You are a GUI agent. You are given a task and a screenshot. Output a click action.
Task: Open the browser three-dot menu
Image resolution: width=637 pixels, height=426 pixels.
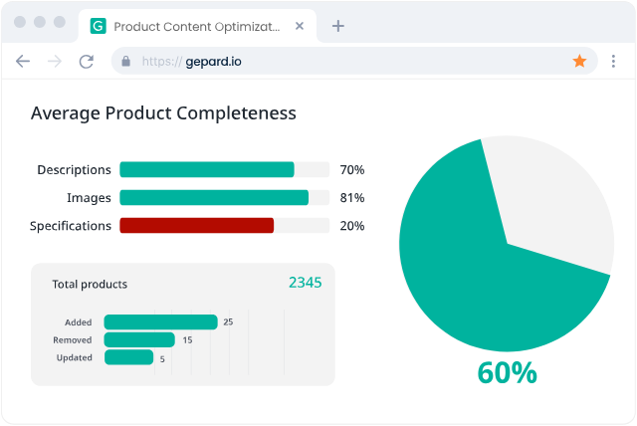[x=613, y=61]
